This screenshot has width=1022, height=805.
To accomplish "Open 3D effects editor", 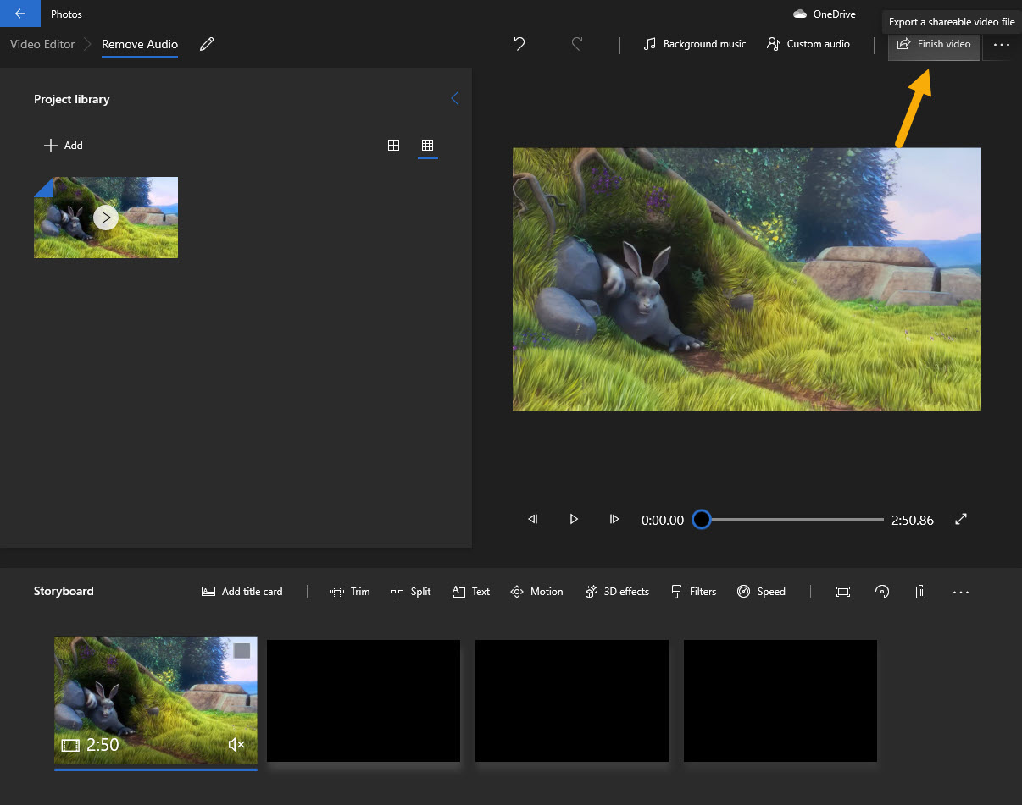I will tap(617, 592).
